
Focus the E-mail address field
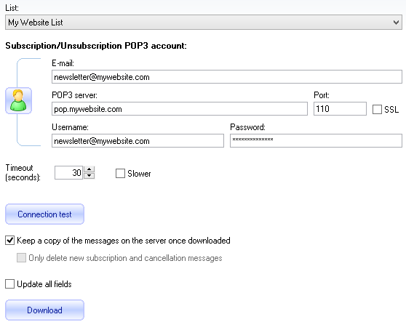[227, 77]
